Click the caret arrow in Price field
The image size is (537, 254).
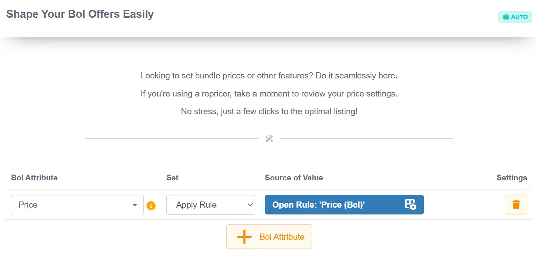(135, 205)
